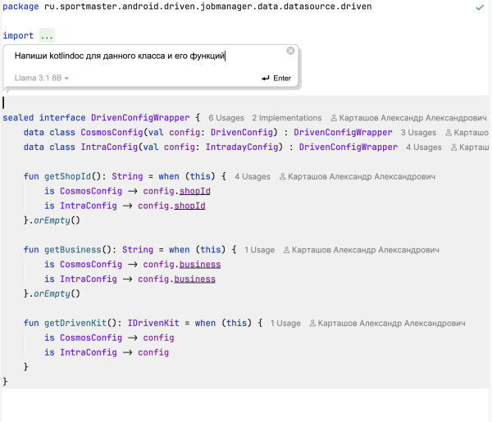Click author icon next to getBusiness

[287, 250]
